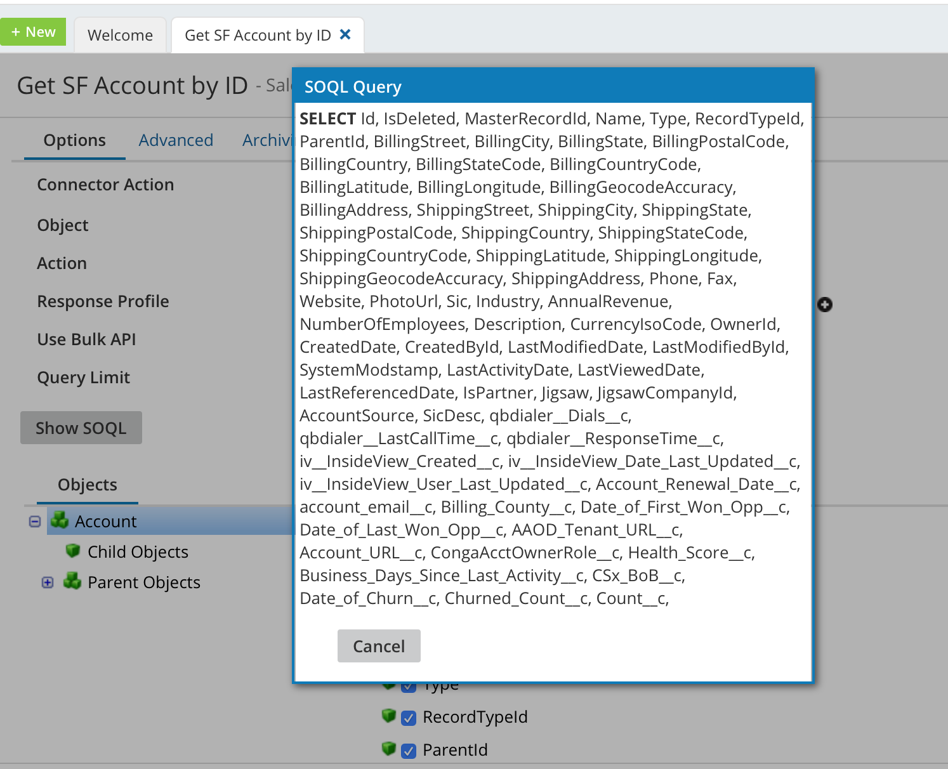Screen dimensions: 948x769
Task: Select the Child Objects tree item
Action: click(x=138, y=552)
